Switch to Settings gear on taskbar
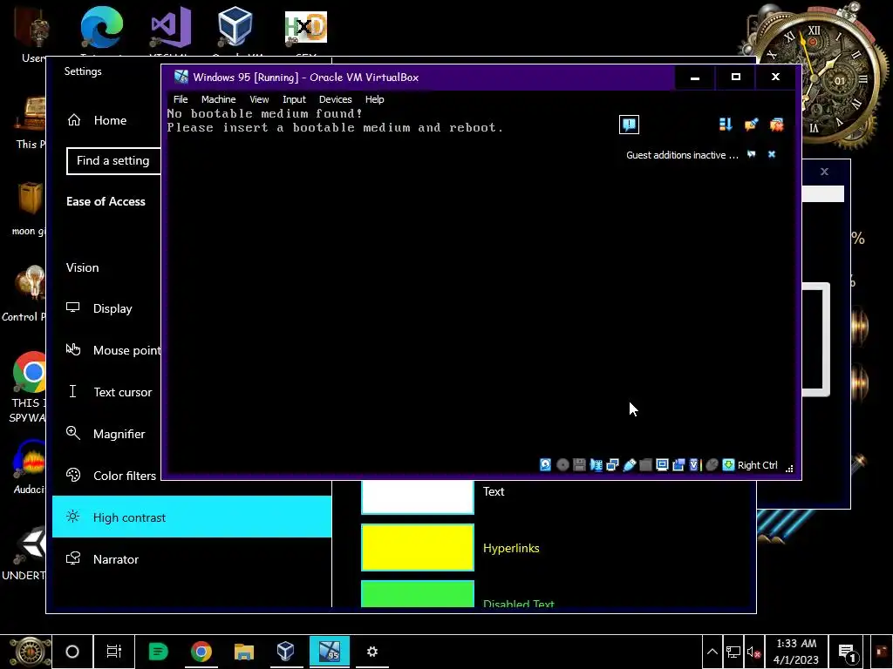This screenshot has height=669, width=893. pos(372,652)
